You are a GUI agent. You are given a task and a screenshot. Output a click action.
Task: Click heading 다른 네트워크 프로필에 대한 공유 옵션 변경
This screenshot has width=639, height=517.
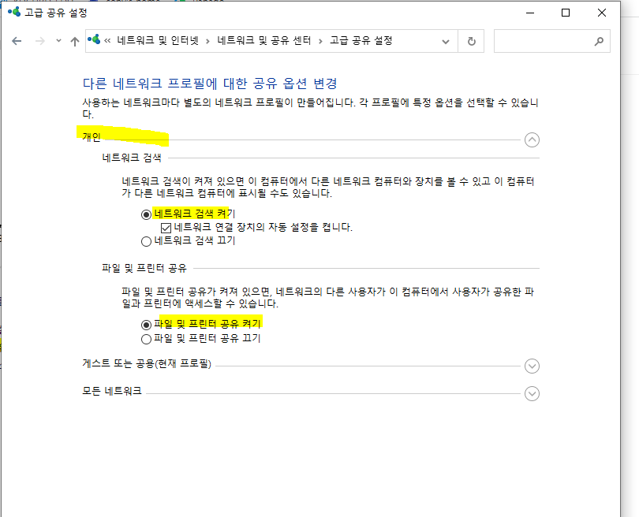210,84
